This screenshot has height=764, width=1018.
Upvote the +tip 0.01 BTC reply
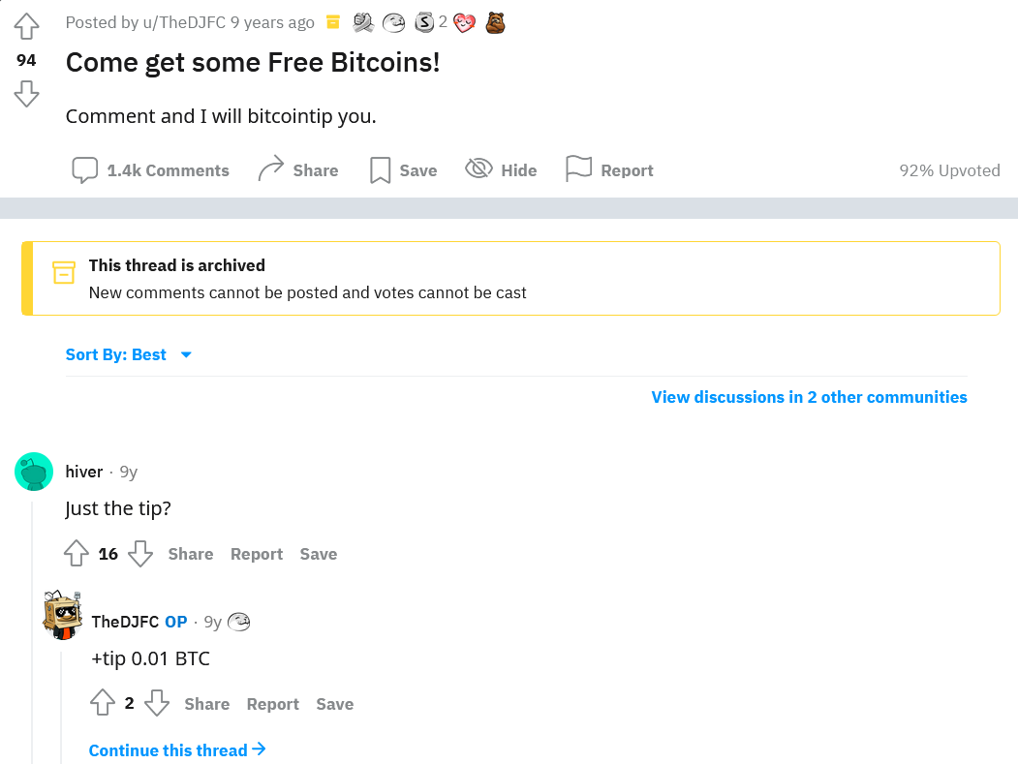coord(103,702)
